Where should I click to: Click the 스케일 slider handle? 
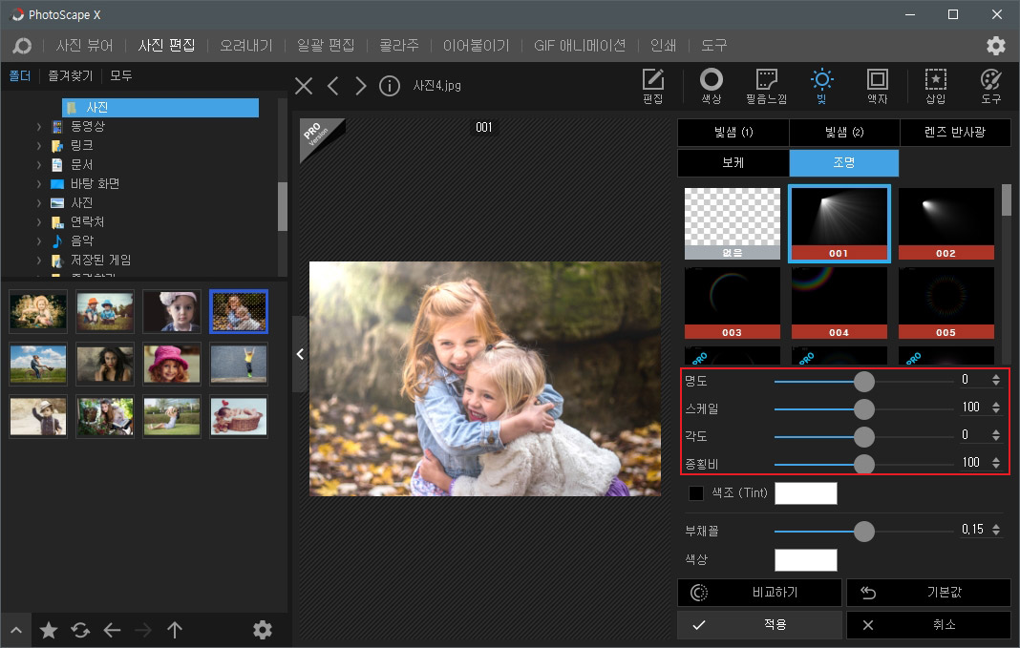(864, 408)
